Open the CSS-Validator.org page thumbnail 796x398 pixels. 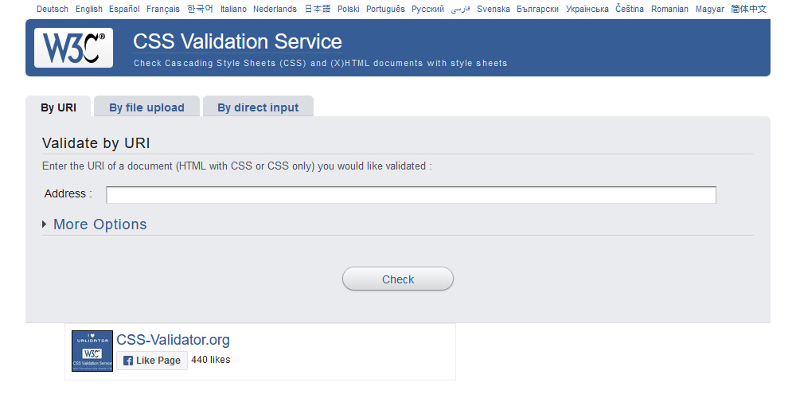(x=92, y=351)
